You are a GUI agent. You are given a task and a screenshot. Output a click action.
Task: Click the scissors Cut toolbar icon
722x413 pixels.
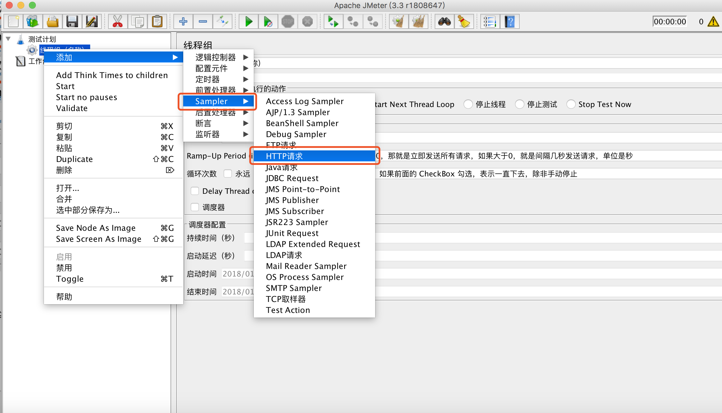[118, 22]
